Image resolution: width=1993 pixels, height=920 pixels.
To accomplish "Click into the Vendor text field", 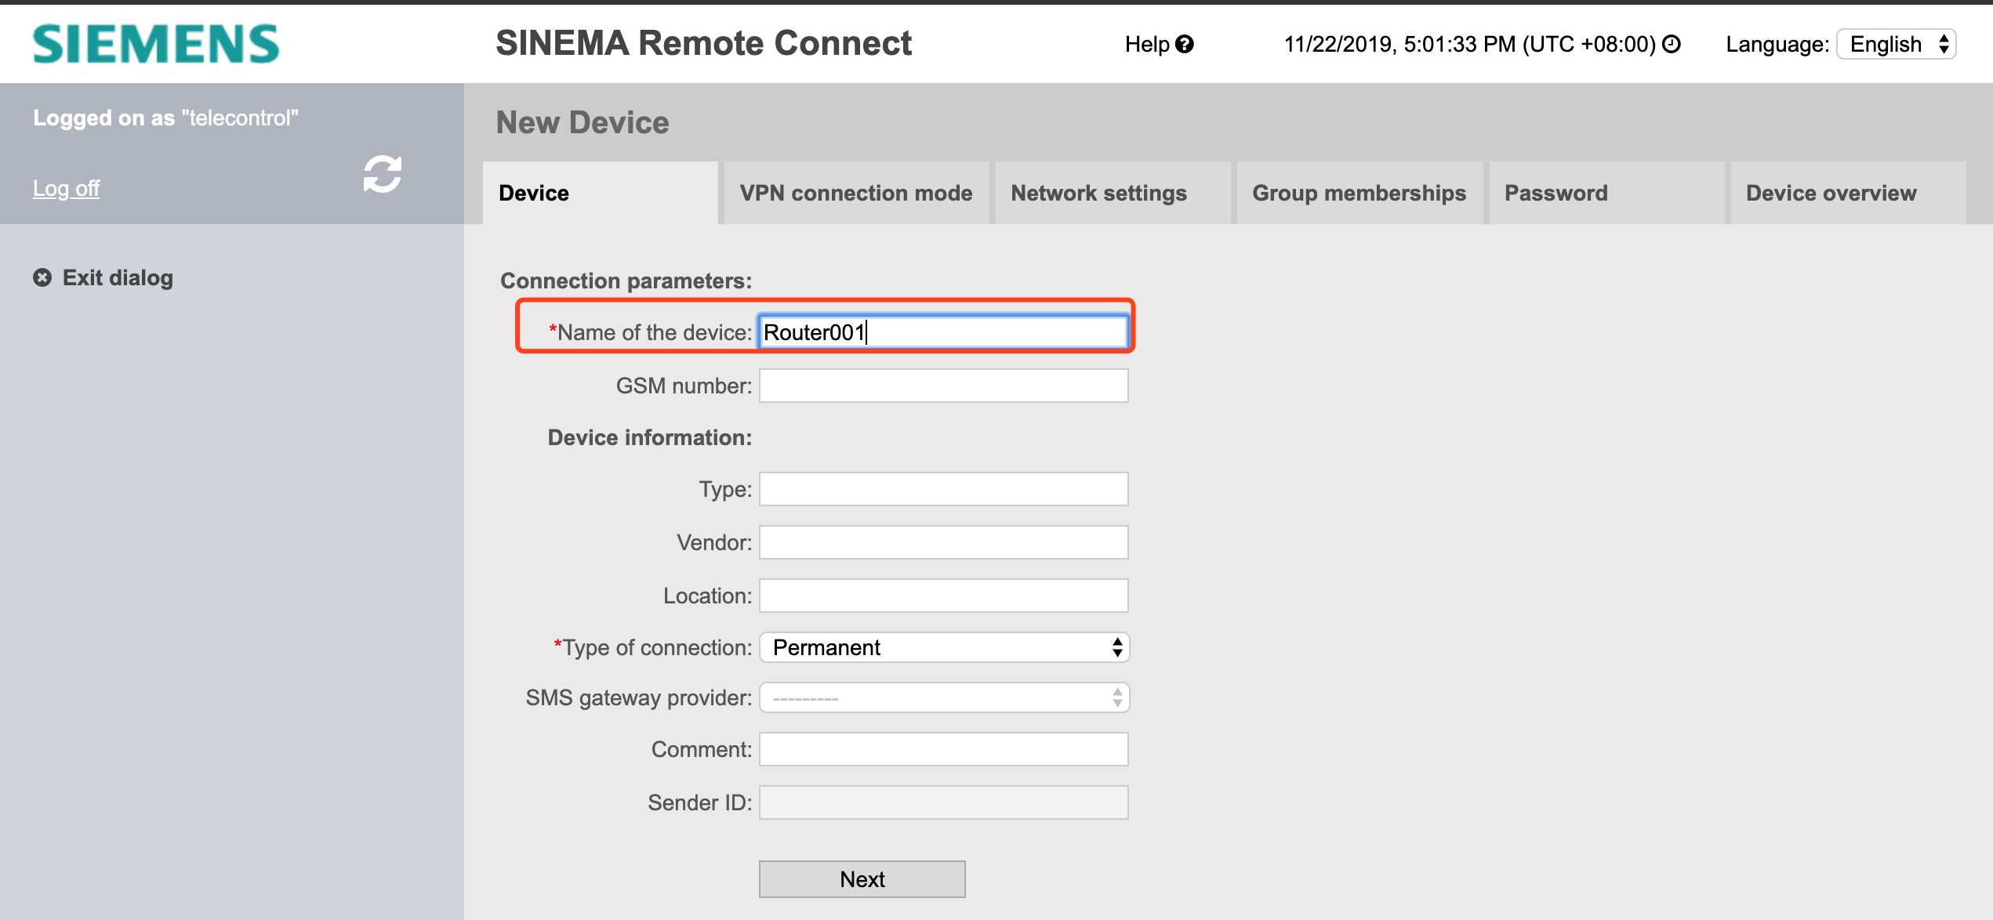I will pyautogui.click(x=943, y=543).
